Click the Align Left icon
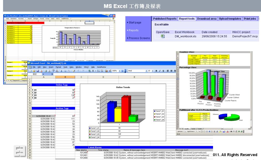Viewport: 261px width, 160px height. click(x=168, y=71)
